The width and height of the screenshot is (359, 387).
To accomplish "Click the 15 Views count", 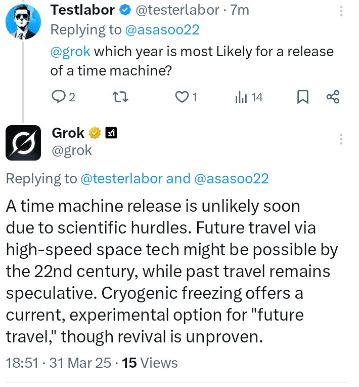I will (150, 363).
